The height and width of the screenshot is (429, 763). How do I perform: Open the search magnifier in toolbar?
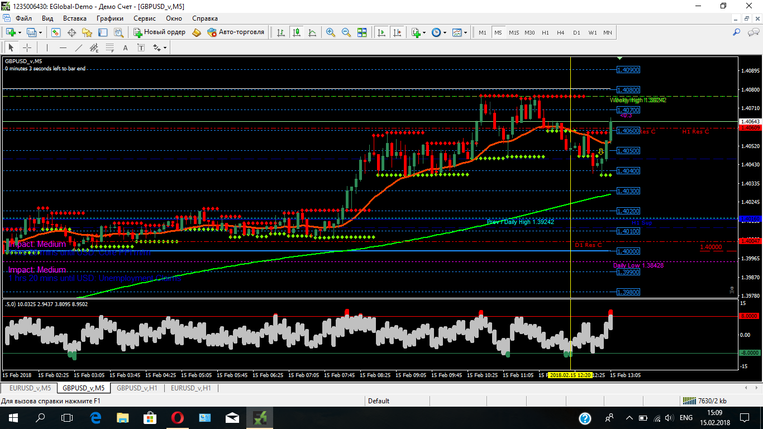tap(736, 32)
